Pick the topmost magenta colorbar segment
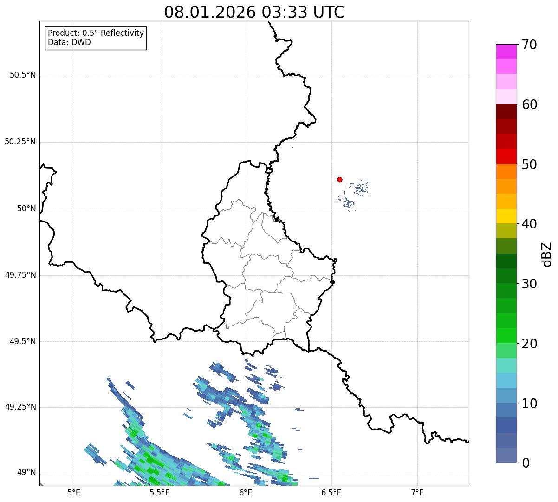 coord(506,52)
